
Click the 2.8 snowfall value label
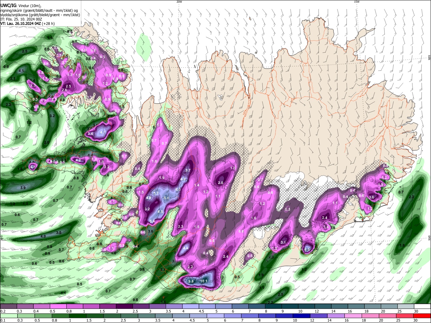point(221,183)
